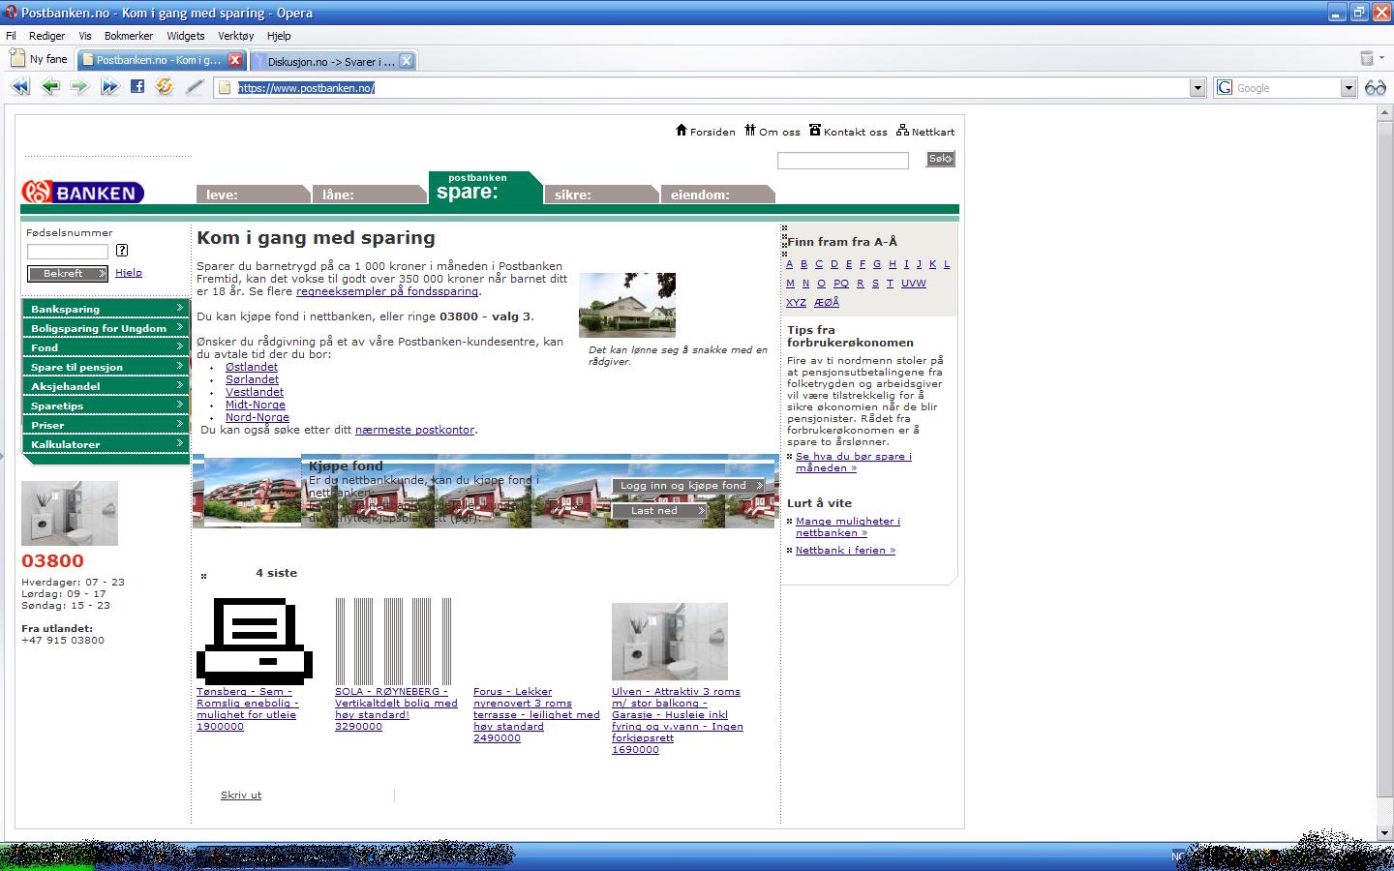Viewport: 1394px width, 871px height.
Task: Select the sikre: navigation tab
Action: point(602,195)
